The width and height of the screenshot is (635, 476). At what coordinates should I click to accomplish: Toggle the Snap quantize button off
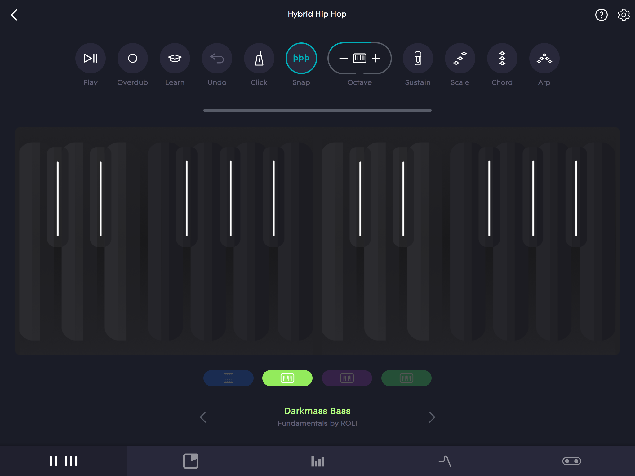click(x=301, y=58)
